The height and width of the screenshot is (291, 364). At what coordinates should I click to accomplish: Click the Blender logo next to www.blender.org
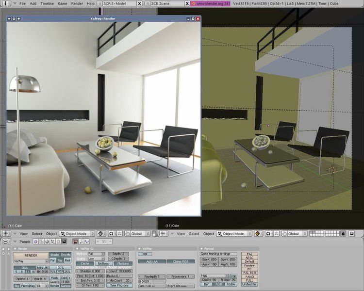tap(193, 3)
